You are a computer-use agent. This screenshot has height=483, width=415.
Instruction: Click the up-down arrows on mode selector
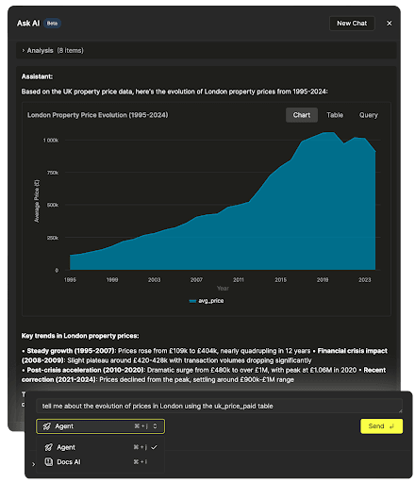(x=155, y=426)
